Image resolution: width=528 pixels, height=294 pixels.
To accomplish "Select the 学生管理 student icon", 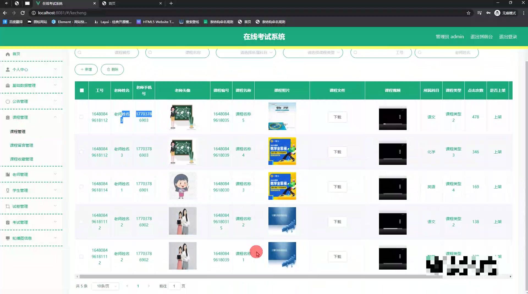I will 8,190.
